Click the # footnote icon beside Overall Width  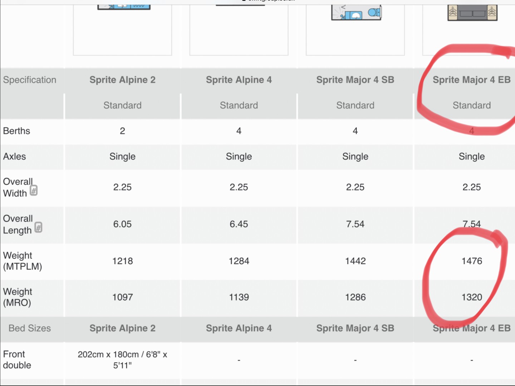pyautogui.click(x=34, y=190)
